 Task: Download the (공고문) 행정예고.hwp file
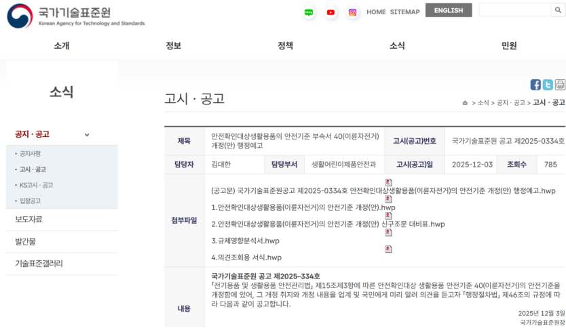383,190
